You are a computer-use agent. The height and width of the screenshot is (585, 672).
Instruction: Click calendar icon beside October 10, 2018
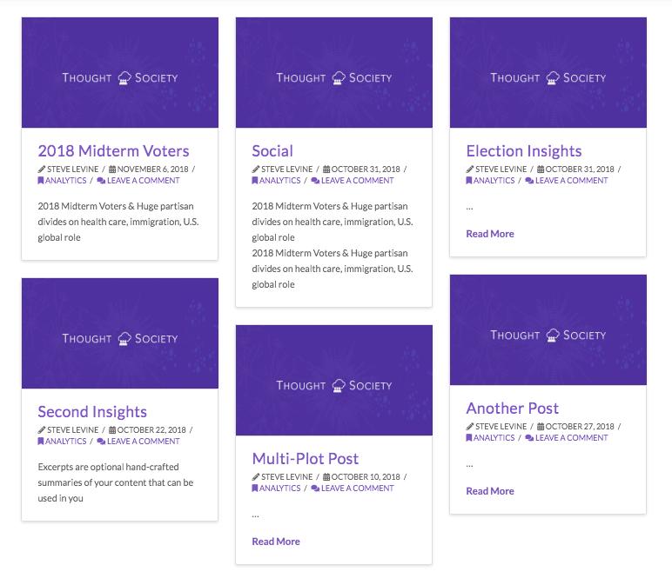pyautogui.click(x=326, y=477)
